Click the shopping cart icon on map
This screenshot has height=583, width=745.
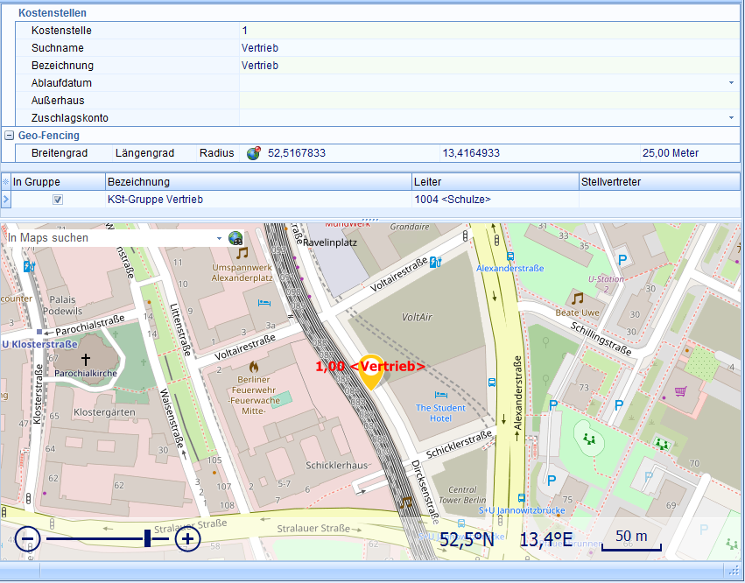click(679, 390)
